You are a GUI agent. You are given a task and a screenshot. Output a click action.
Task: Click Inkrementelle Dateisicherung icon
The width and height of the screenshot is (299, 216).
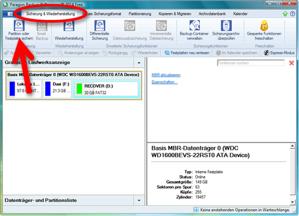click(x=161, y=25)
